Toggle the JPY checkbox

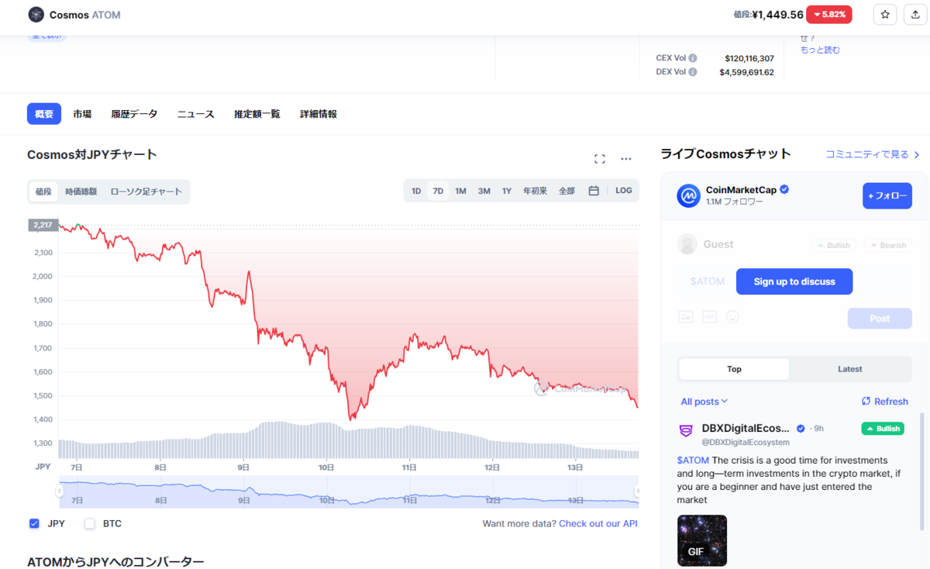(34, 523)
